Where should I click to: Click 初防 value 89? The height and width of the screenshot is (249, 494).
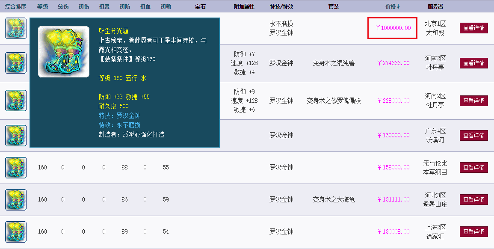tap(125, 231)
